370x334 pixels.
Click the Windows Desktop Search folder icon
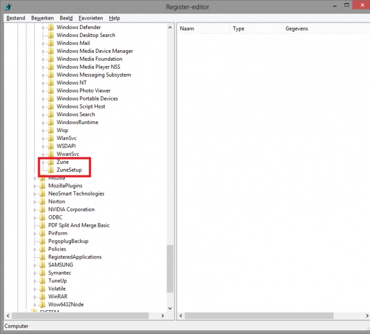(x=51, y=35)
